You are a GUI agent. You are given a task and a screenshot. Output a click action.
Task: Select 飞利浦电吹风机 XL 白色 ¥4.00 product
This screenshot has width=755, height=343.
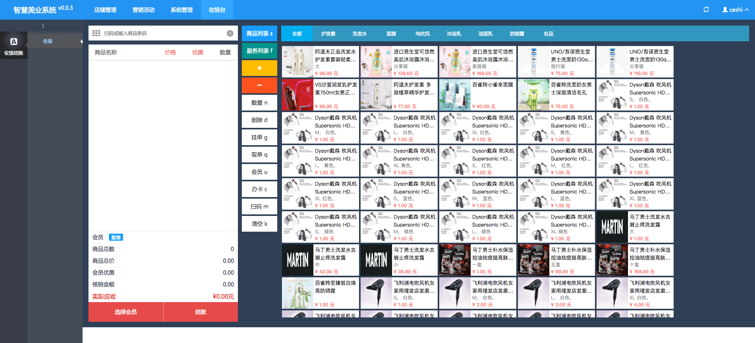pyautogui.click(x=635, y=293)
